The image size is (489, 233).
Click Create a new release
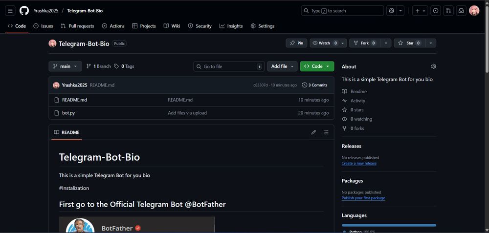[x=359, y=163]
